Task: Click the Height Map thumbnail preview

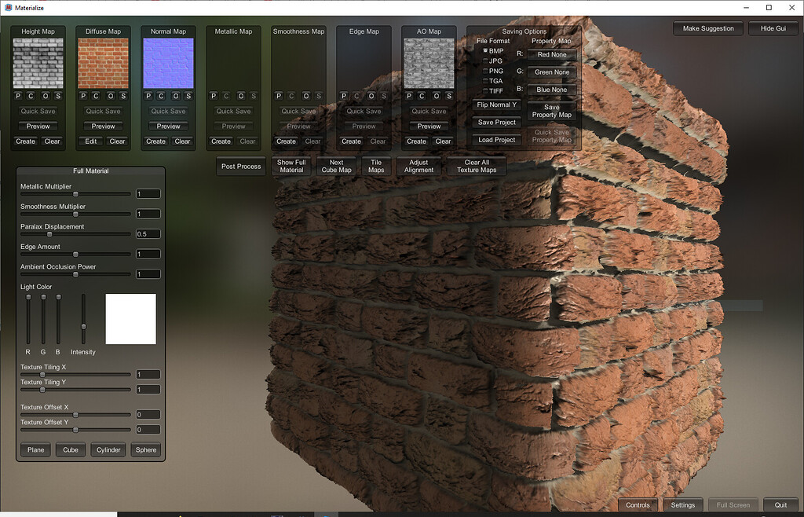Action: pyautogui.click(x=37, y=63)
